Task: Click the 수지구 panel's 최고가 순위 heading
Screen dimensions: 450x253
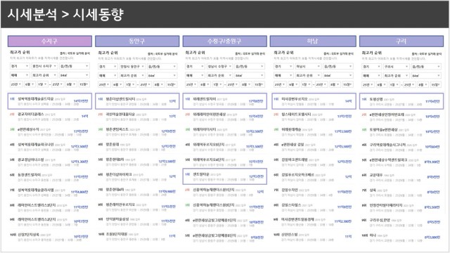Action: [x=20, y=52]
